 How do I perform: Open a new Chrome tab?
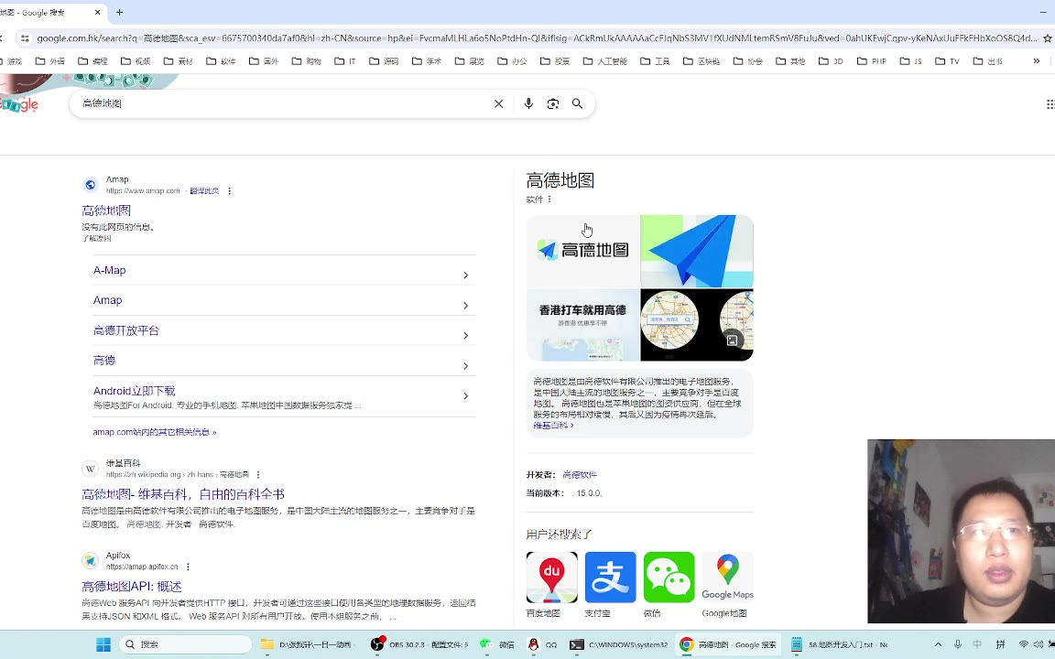120,12
